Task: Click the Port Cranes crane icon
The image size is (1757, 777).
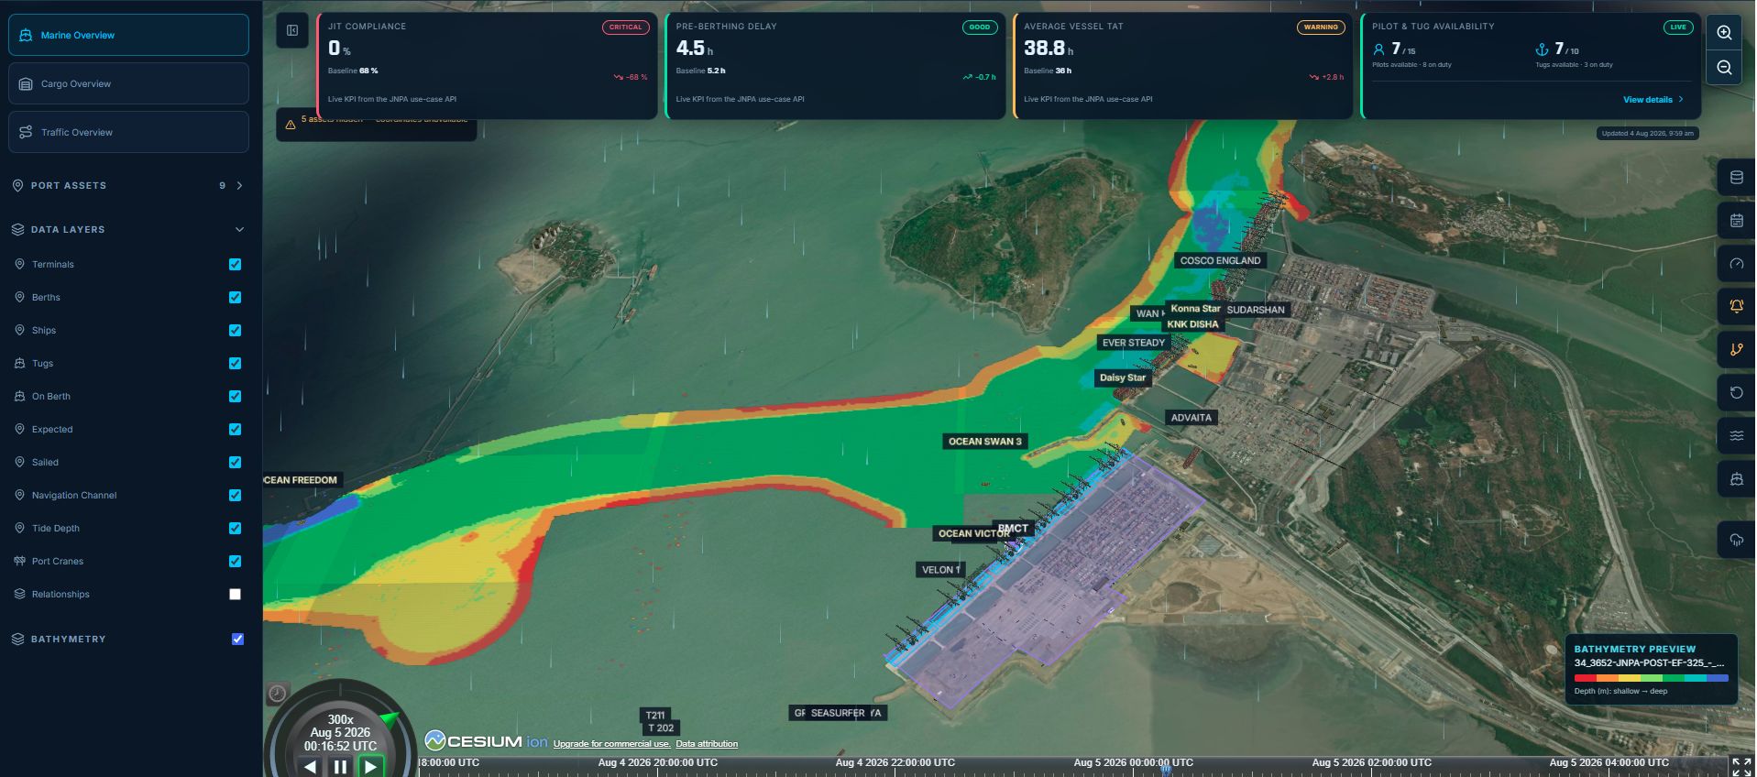Action: coord(19,561)
